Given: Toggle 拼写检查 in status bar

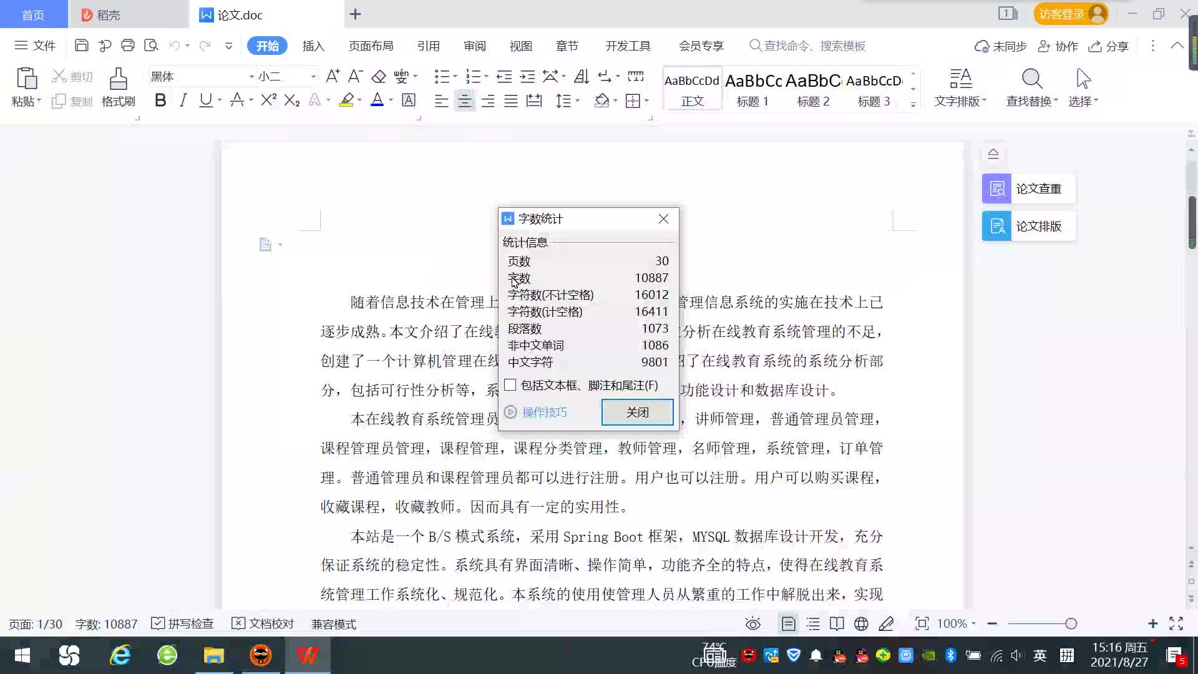Looking at the screenshot, I should pyautogui.click(x=183, y=623).
